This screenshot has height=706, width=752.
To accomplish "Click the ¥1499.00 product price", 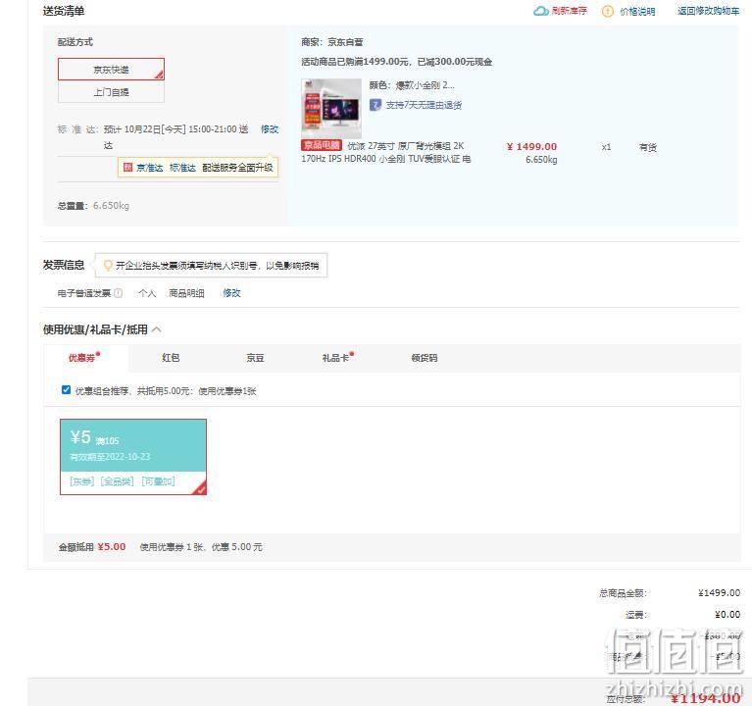I will click(x=531, y=147).
